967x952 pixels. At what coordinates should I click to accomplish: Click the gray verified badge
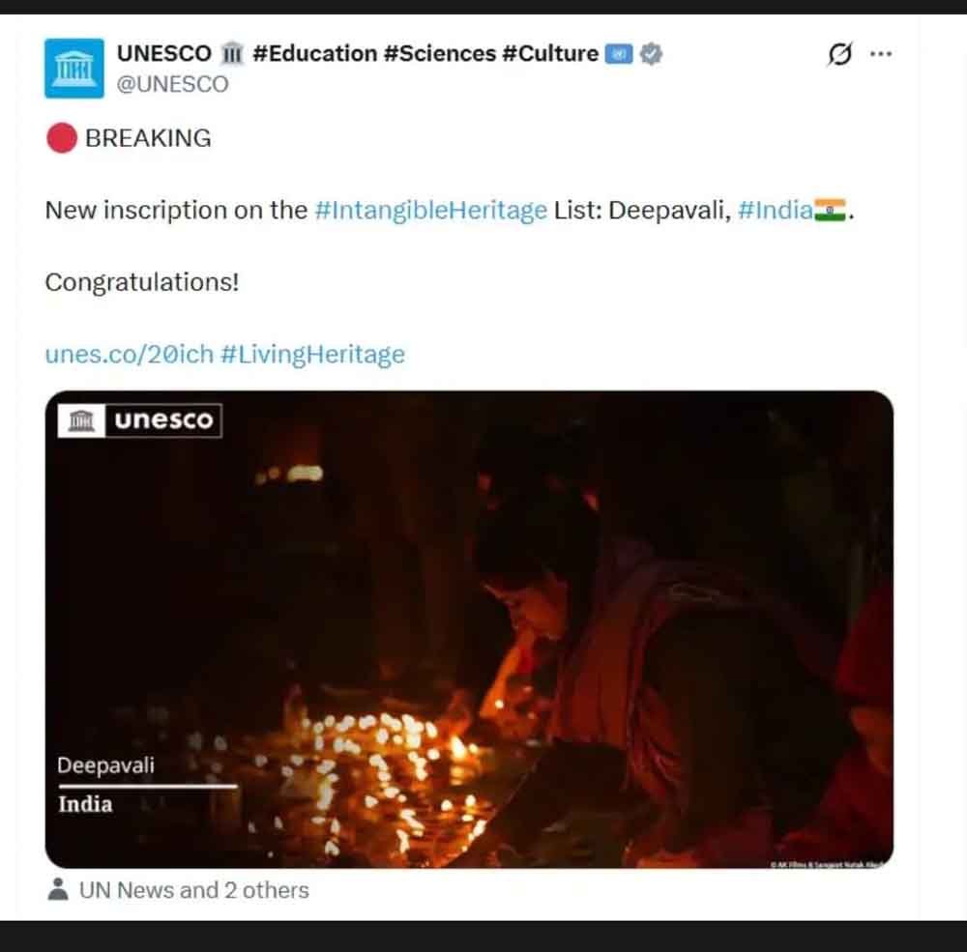[x=652, y=54]
